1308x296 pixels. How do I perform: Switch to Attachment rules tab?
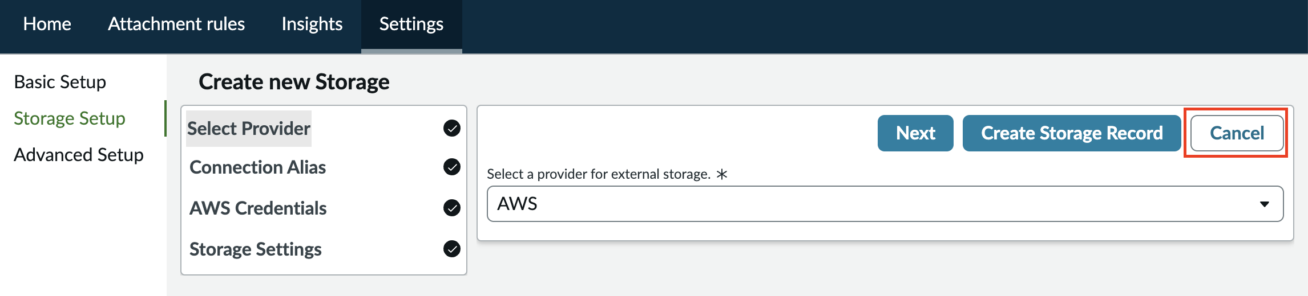pos(176,24)
